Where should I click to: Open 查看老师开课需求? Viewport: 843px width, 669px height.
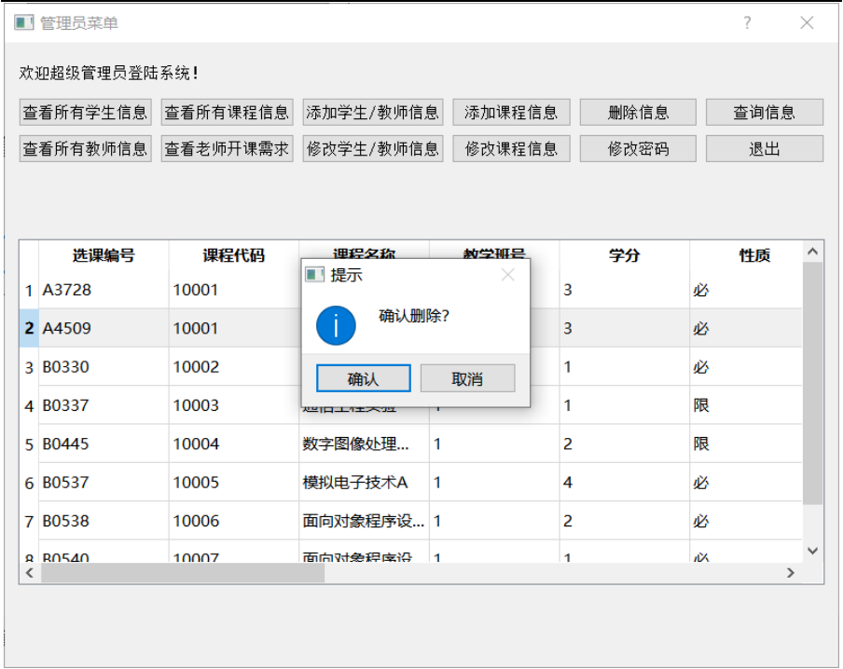[227, 148]
